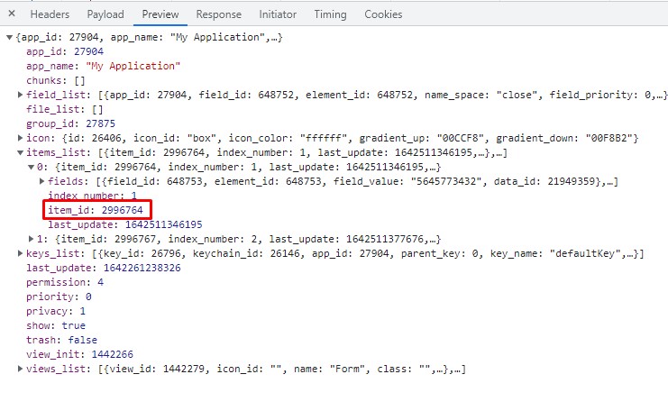Image resolution: width=668 pixels, height=420 pixels.
Task: Click the highlighted item_id 2996764 value
Action: 119,210
